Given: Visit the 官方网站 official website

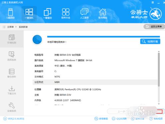Looking at the screenshot, I should [x=103, y=14].
